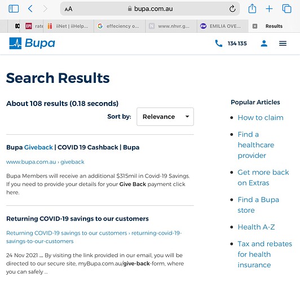This screenshot has width=300, height=282.
Task: Open Returning COVID-19 savings to our customers
Action: point(77,219)
